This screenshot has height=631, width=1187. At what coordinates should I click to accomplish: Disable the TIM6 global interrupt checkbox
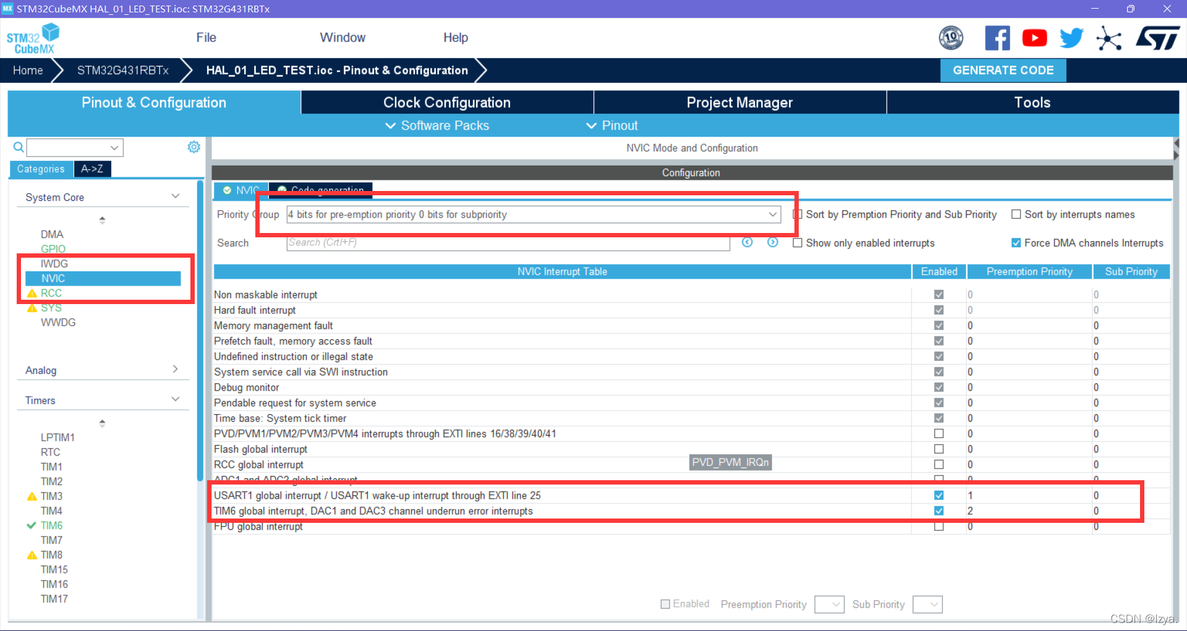coord(938,510)
